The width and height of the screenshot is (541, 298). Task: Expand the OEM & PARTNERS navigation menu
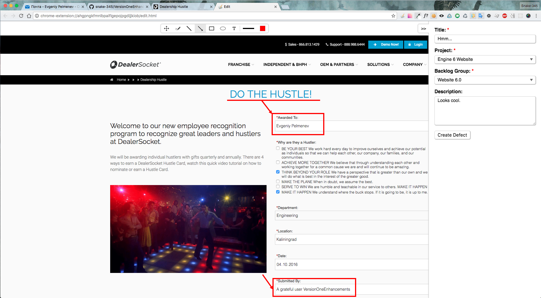[339, 65]
